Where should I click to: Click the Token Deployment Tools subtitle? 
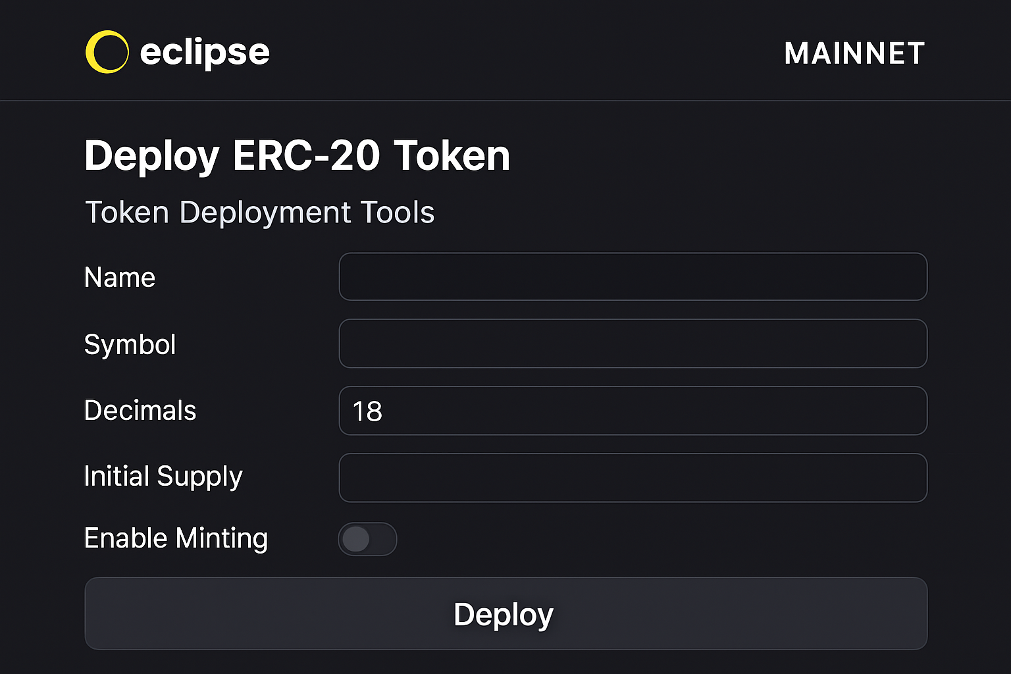pos(259,213)
